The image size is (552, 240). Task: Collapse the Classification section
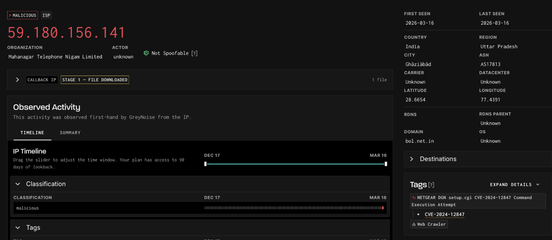pyautogui.click(x=17, y=184)
